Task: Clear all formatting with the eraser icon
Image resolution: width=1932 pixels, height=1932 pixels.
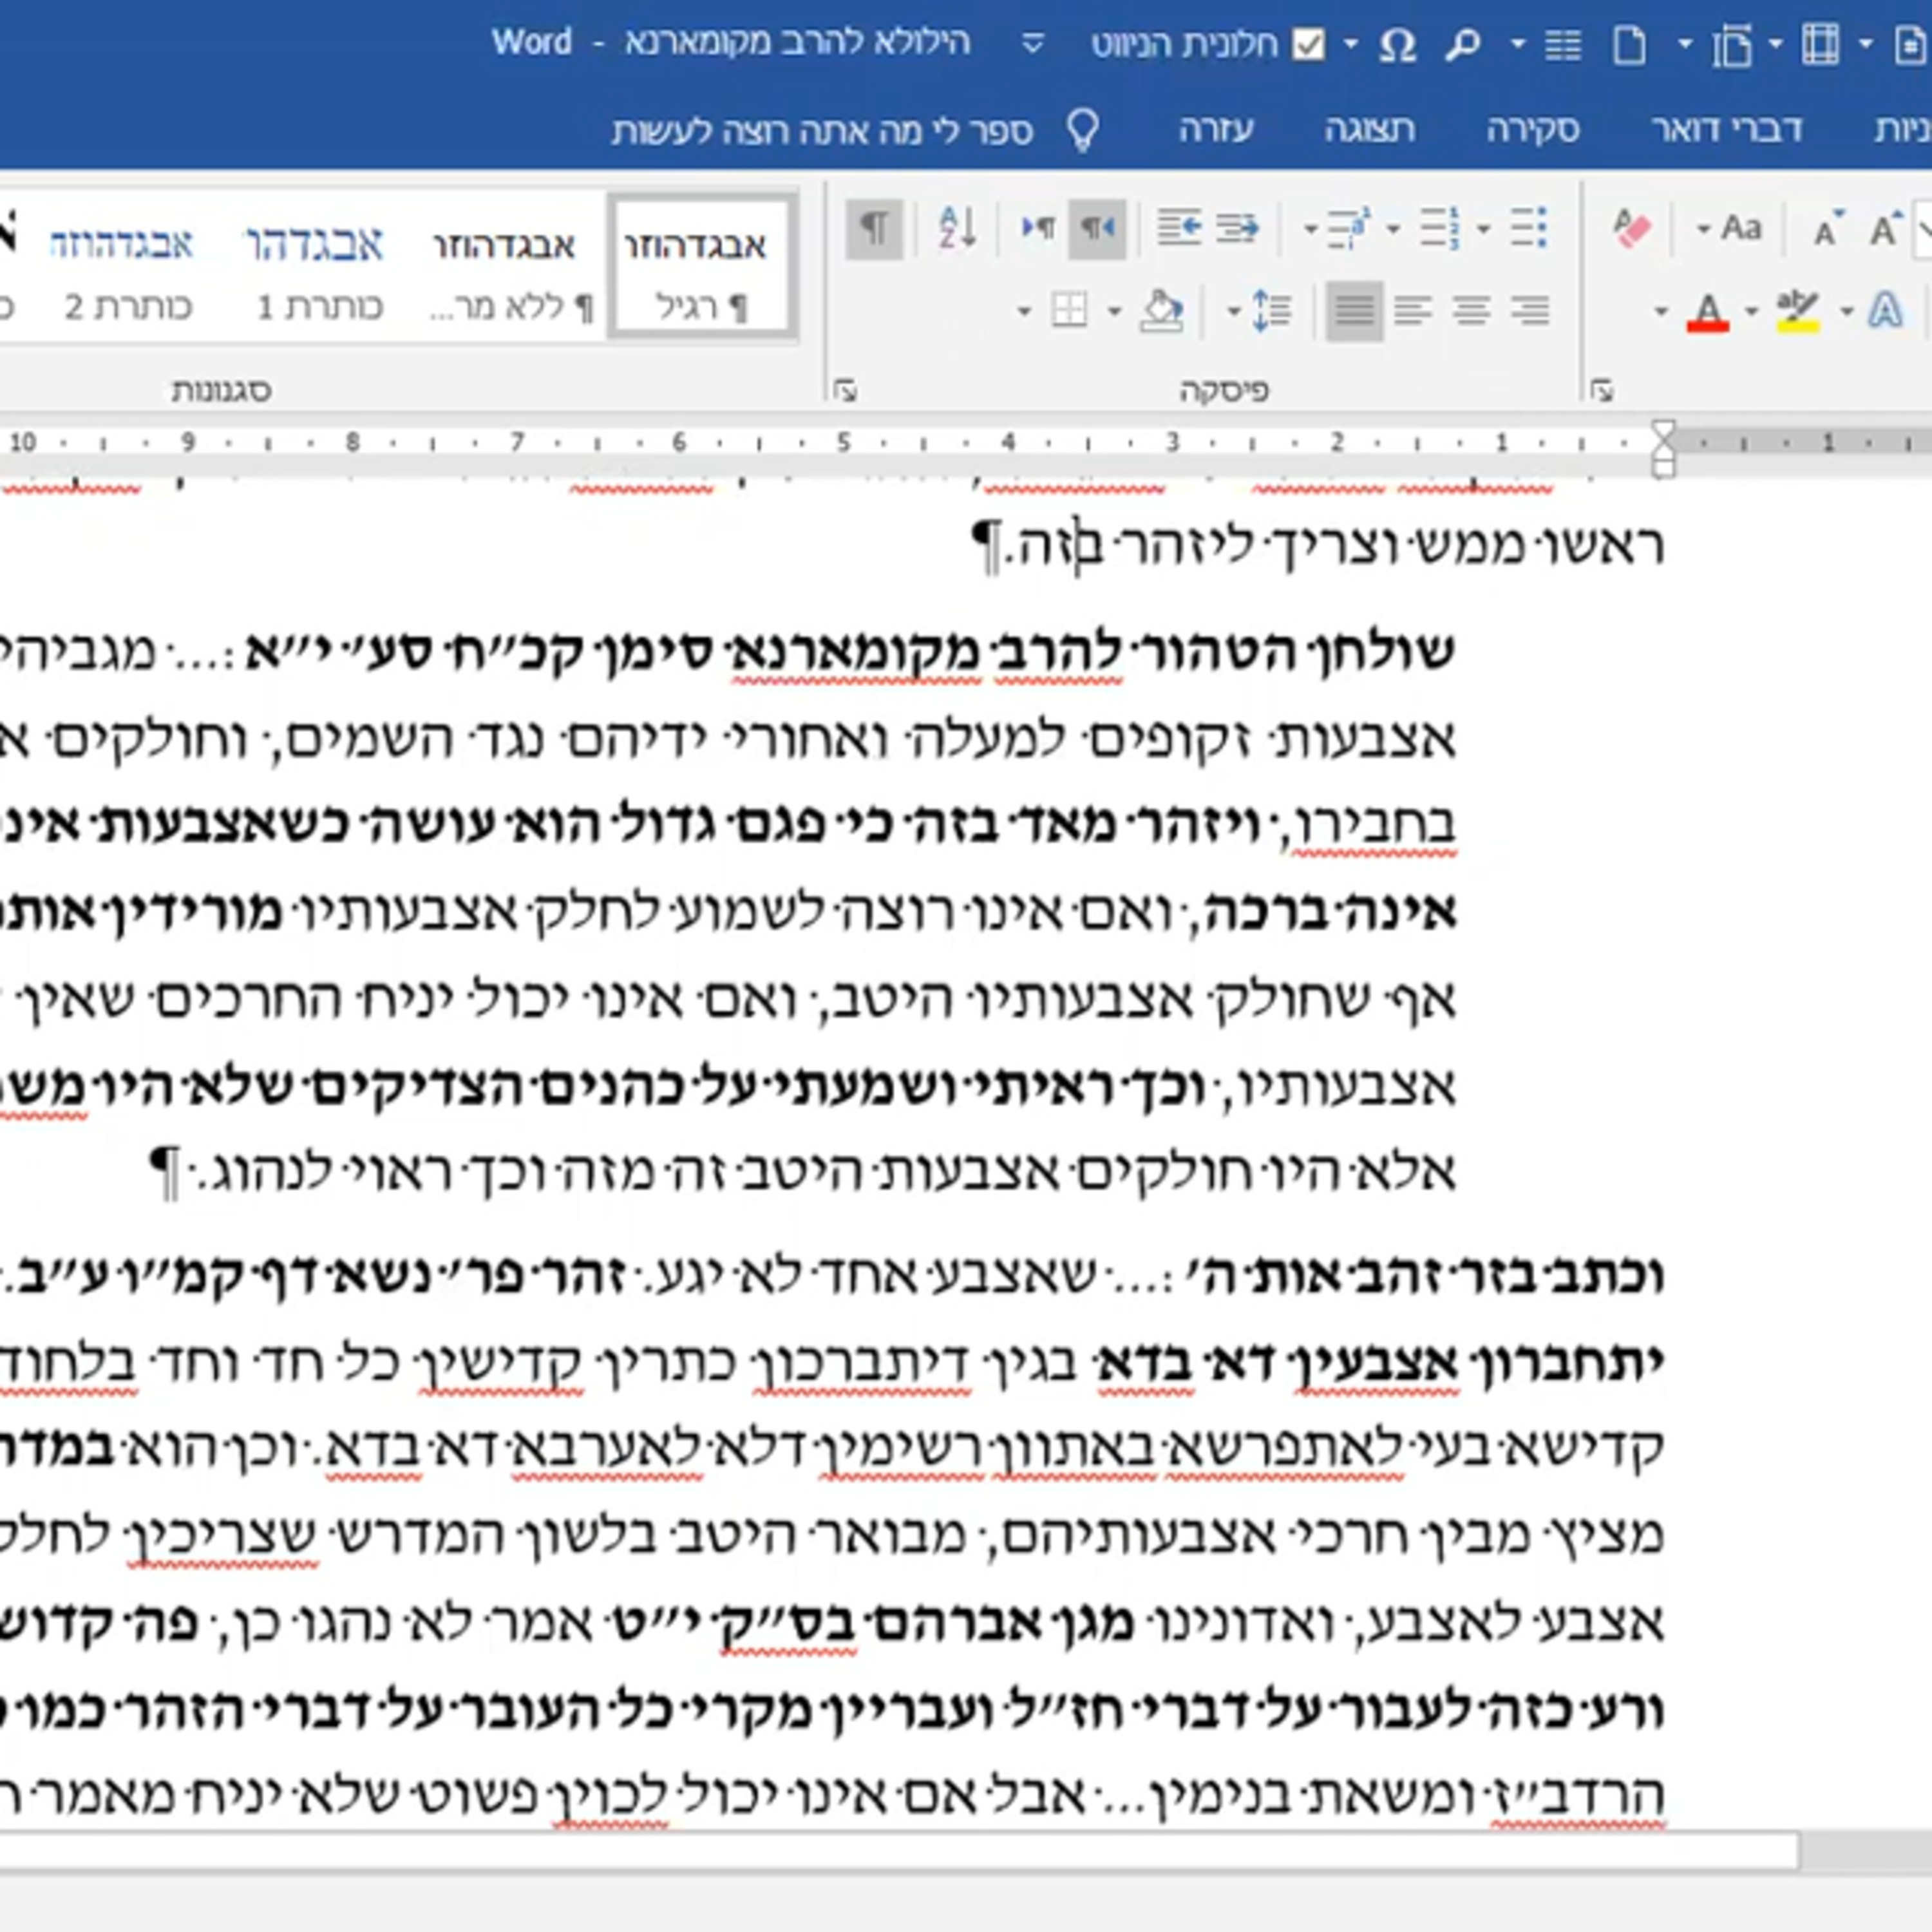Action: (1631, 229)
